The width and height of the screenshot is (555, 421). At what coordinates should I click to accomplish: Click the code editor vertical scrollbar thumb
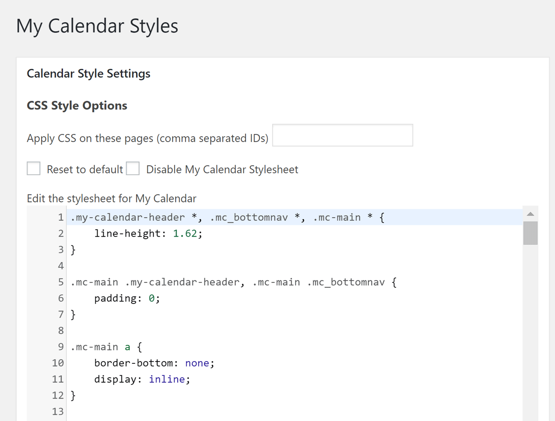coord(530,233)
